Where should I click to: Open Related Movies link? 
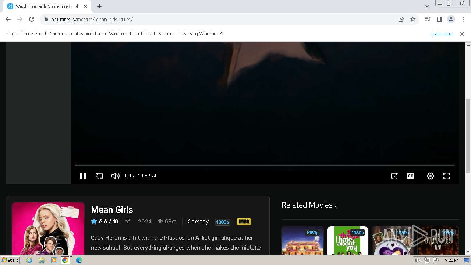pos(310,205)
